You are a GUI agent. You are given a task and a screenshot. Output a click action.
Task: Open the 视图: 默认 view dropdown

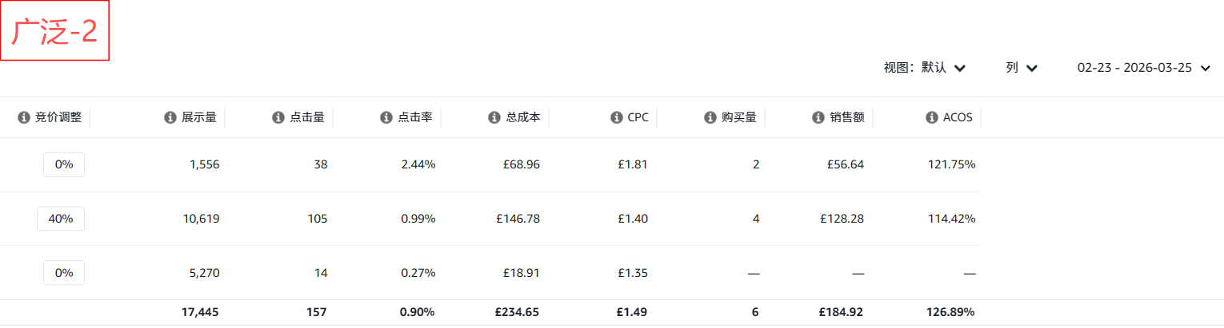tap(924, 68)
